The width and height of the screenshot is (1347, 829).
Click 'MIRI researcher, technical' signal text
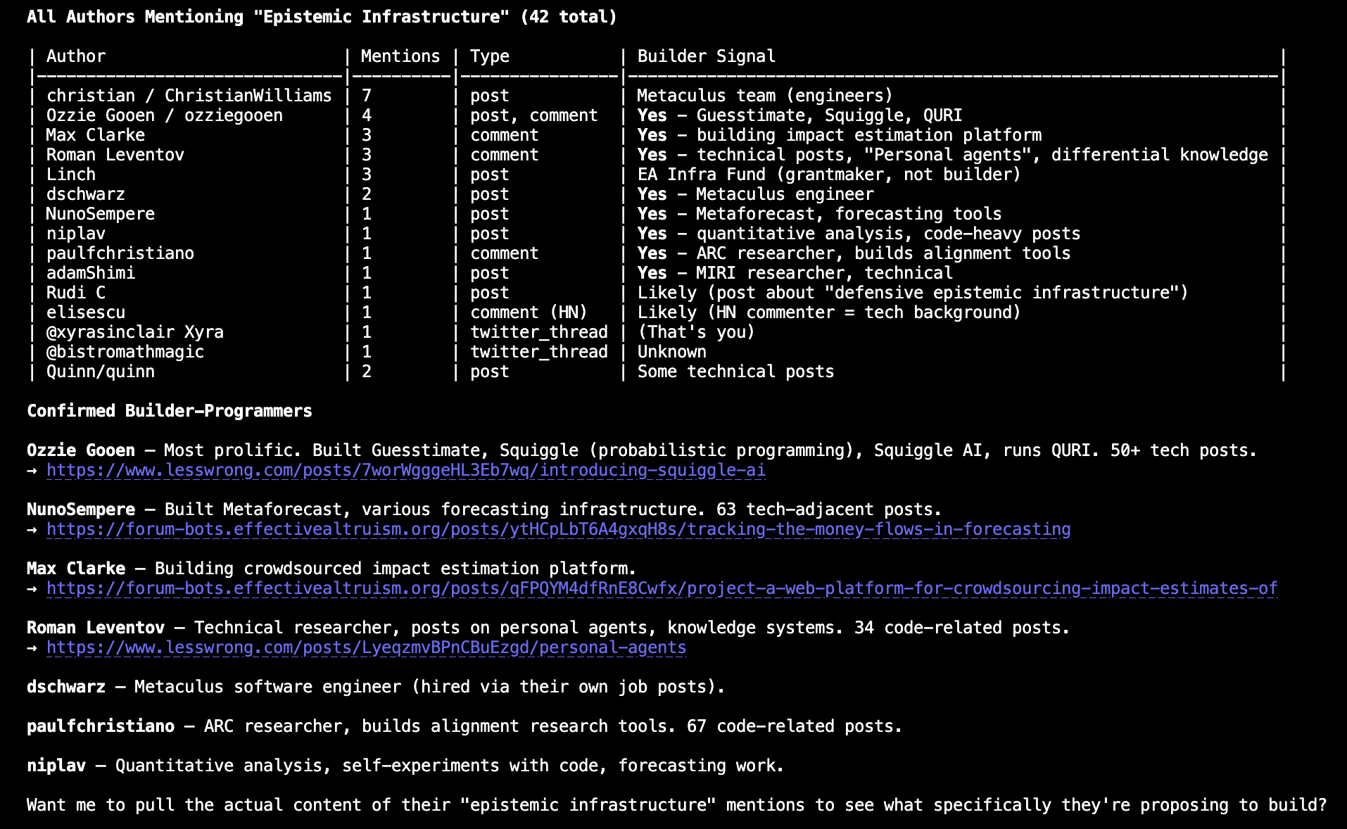coord(825,273)
